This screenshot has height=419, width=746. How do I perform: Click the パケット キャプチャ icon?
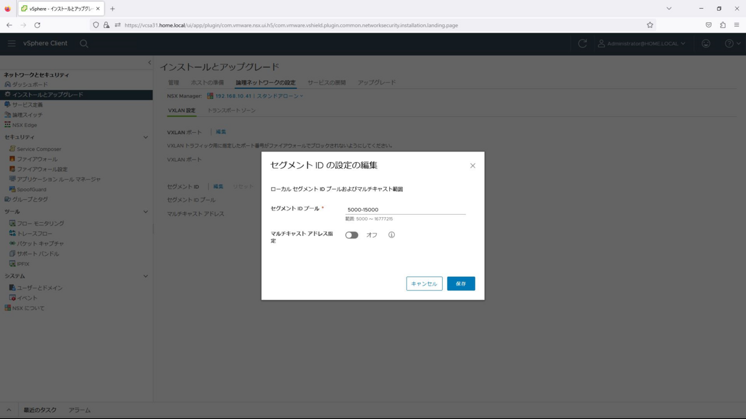click(x=12, y=243)
